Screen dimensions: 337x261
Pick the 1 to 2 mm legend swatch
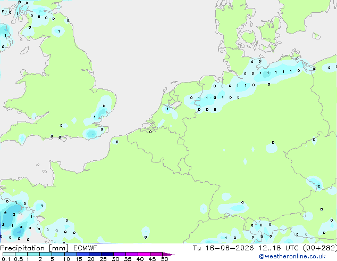[x=33, y=254]
